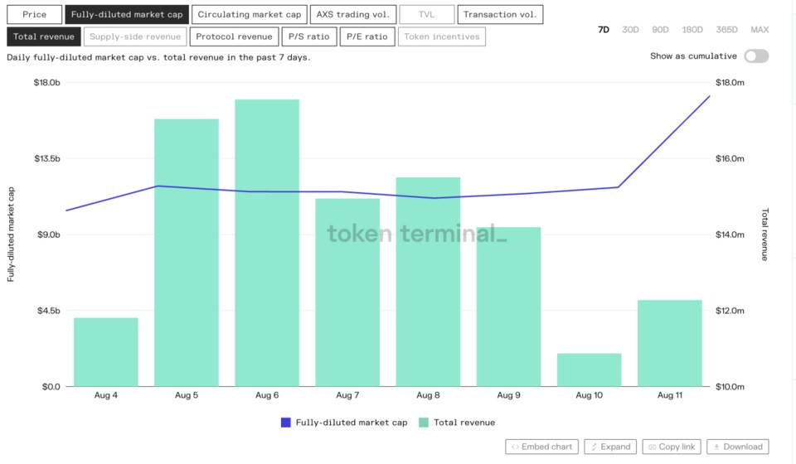Click the blue Fully-diluted market cap legend swatch

(286, 423)
